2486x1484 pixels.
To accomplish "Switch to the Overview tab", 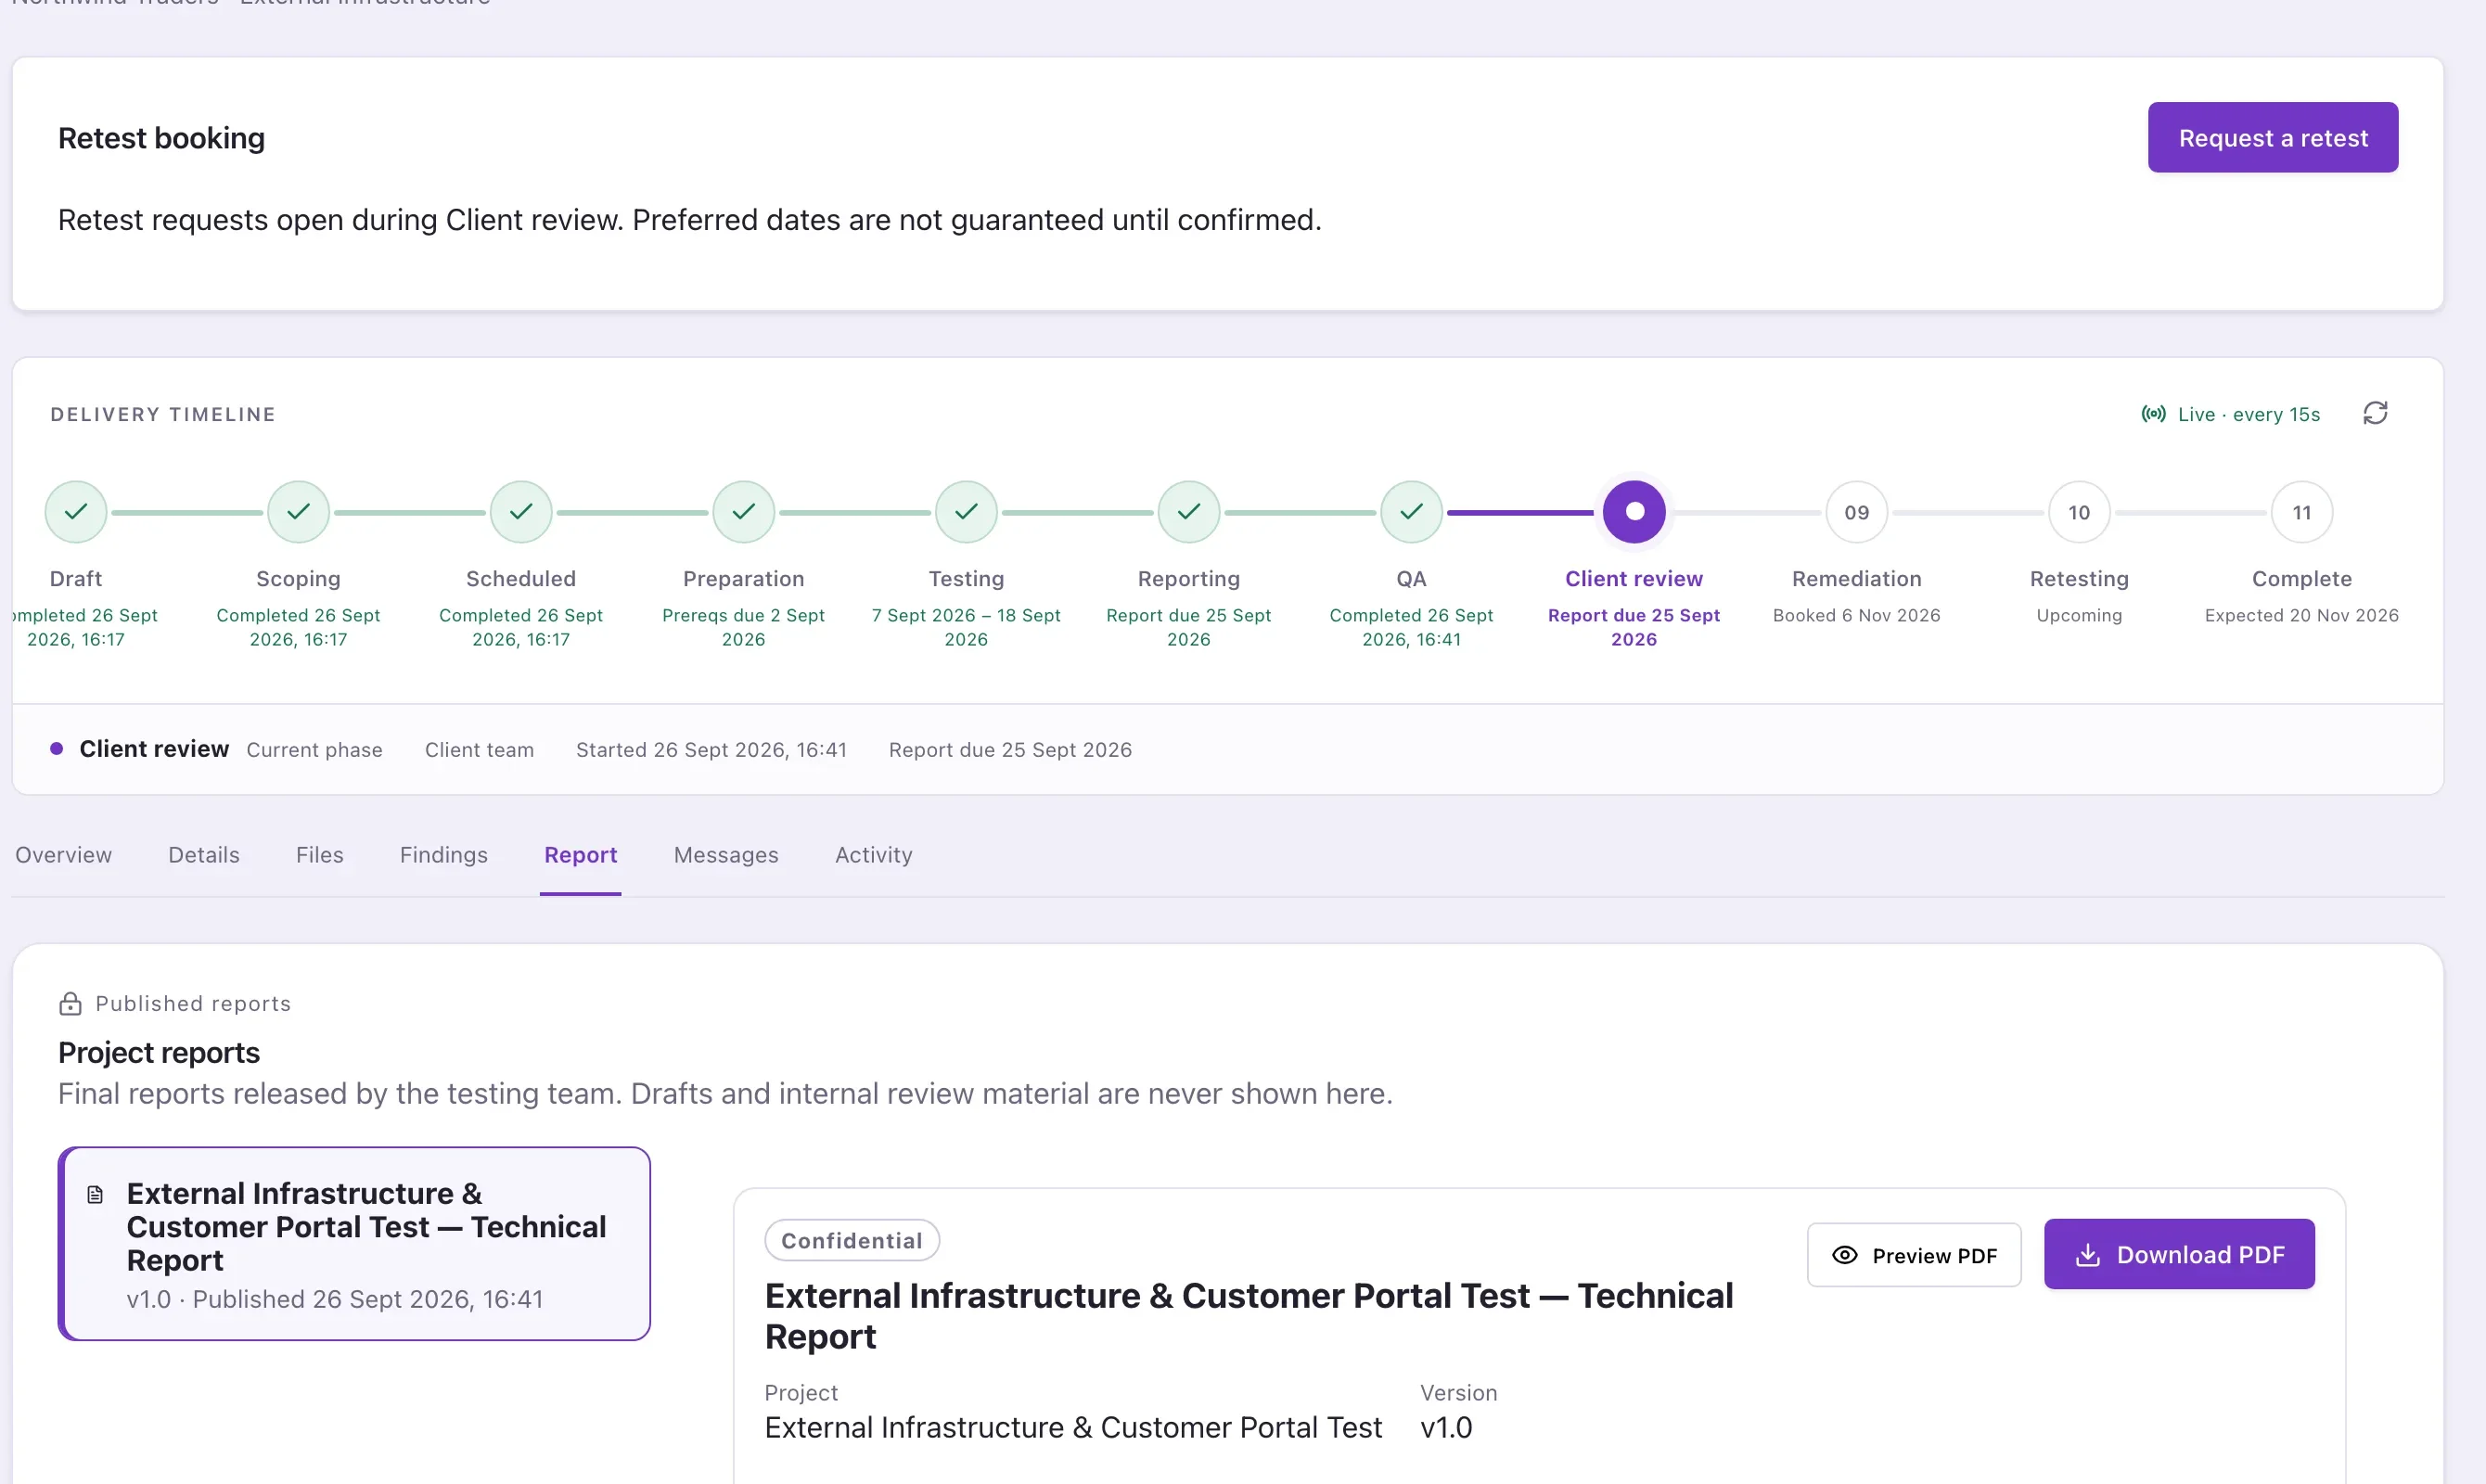I will (63, 854).
